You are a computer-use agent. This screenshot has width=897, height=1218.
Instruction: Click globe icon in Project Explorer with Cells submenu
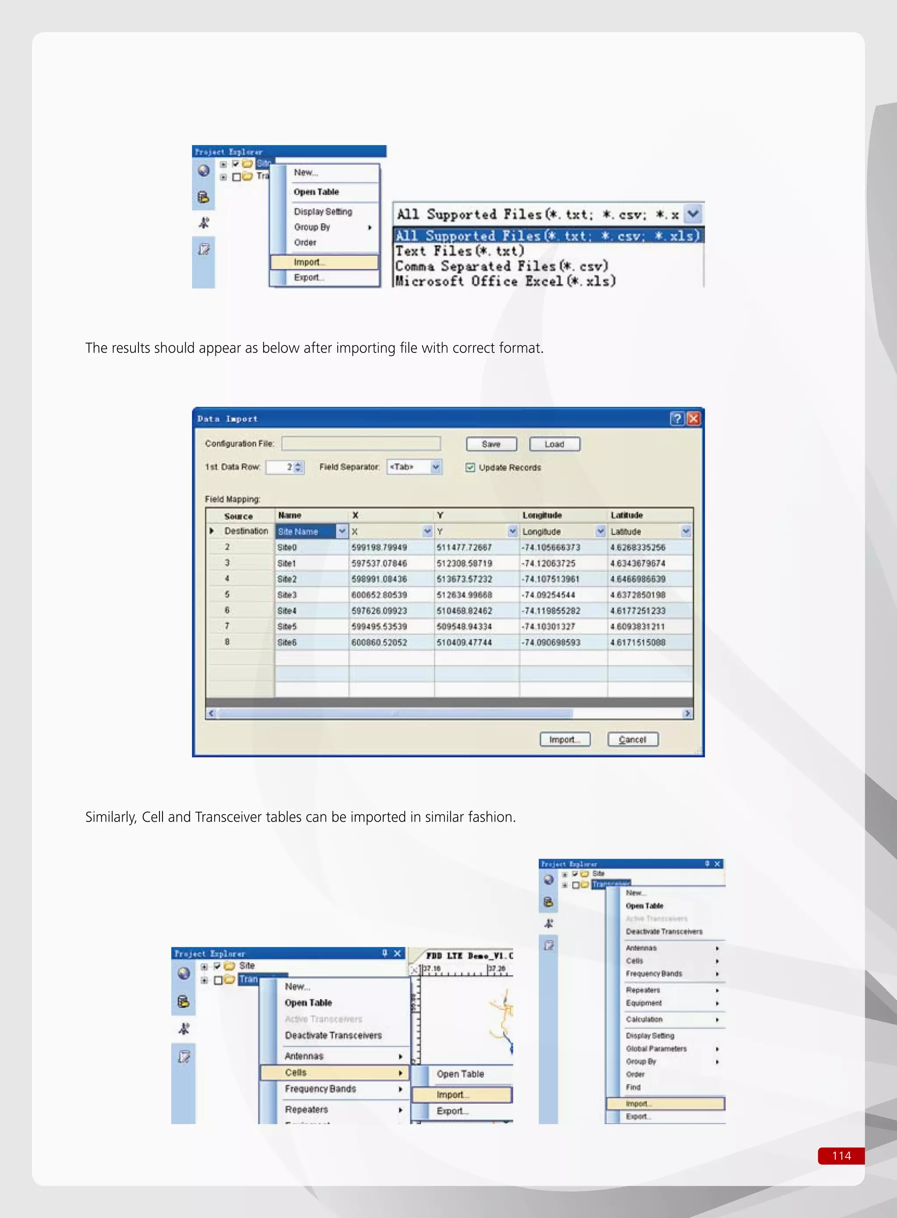pos(184,973)
